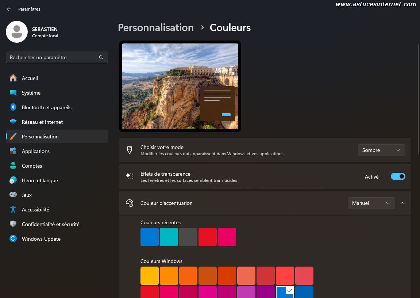420x298 pixels.
Task: Open Accueil settings page
Action: pos(57,78)
